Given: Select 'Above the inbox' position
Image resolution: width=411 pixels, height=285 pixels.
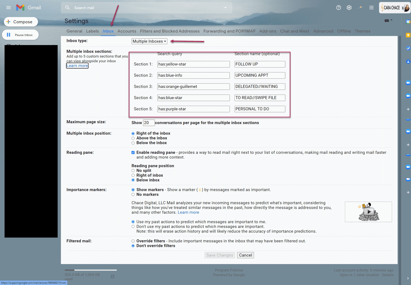Looking at the screenshot, I should [x=133, y=138].
